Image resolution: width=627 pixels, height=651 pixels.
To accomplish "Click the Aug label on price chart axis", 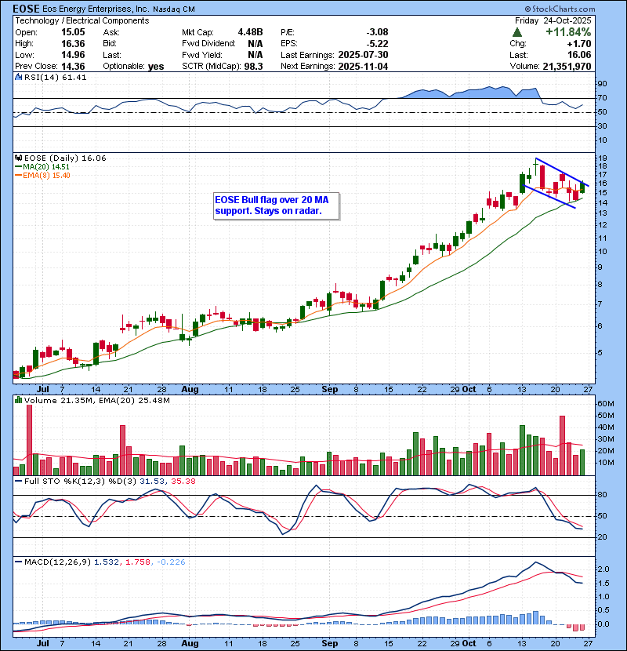I will [190, 390].
